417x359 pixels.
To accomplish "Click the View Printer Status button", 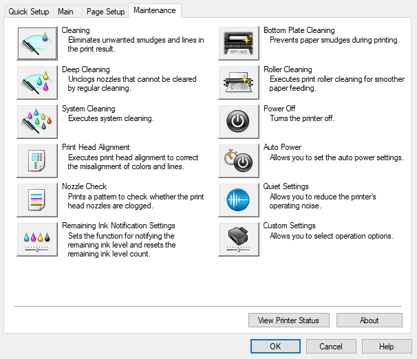I will click(x=288, y=320).
